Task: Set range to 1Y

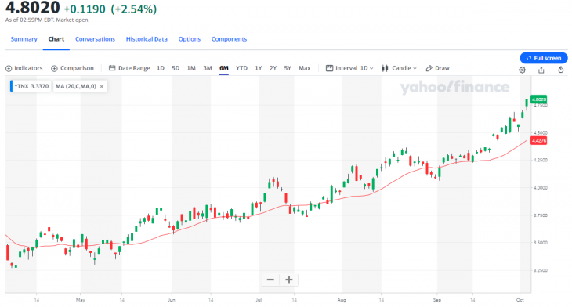Action: [x=259, y=68]
